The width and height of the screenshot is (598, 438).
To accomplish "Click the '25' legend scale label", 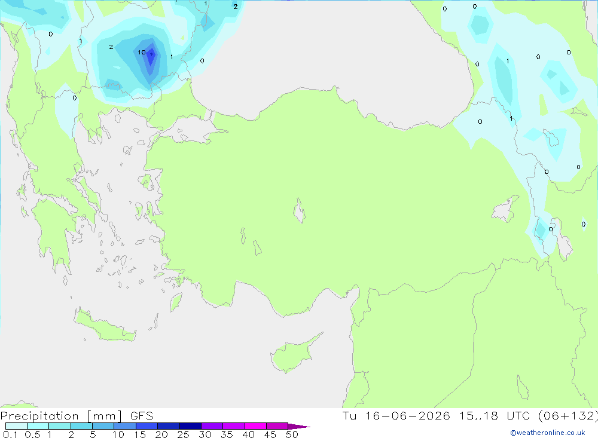I will pyautogui.click(x=183, y=434).
